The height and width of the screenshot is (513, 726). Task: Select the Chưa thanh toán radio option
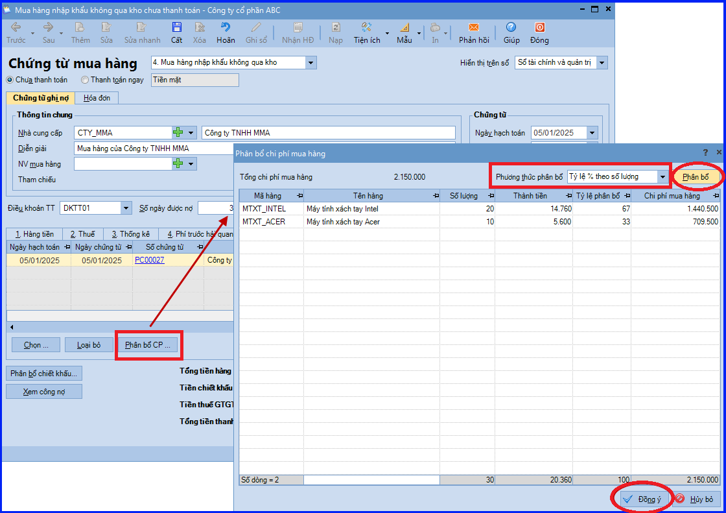(10, 80)
